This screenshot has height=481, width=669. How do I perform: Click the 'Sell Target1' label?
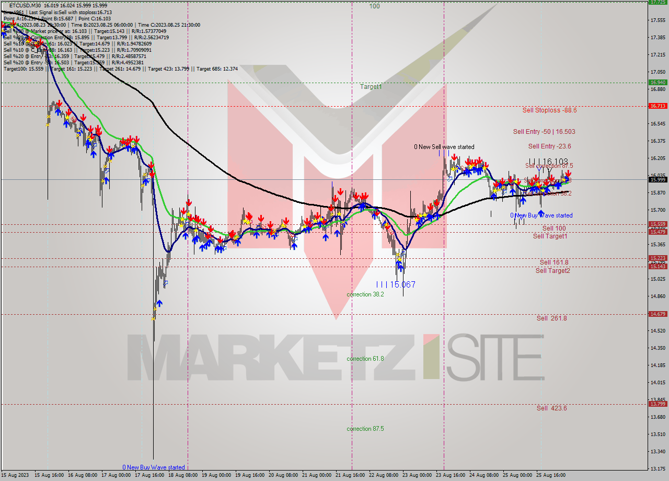coord(550,236)
